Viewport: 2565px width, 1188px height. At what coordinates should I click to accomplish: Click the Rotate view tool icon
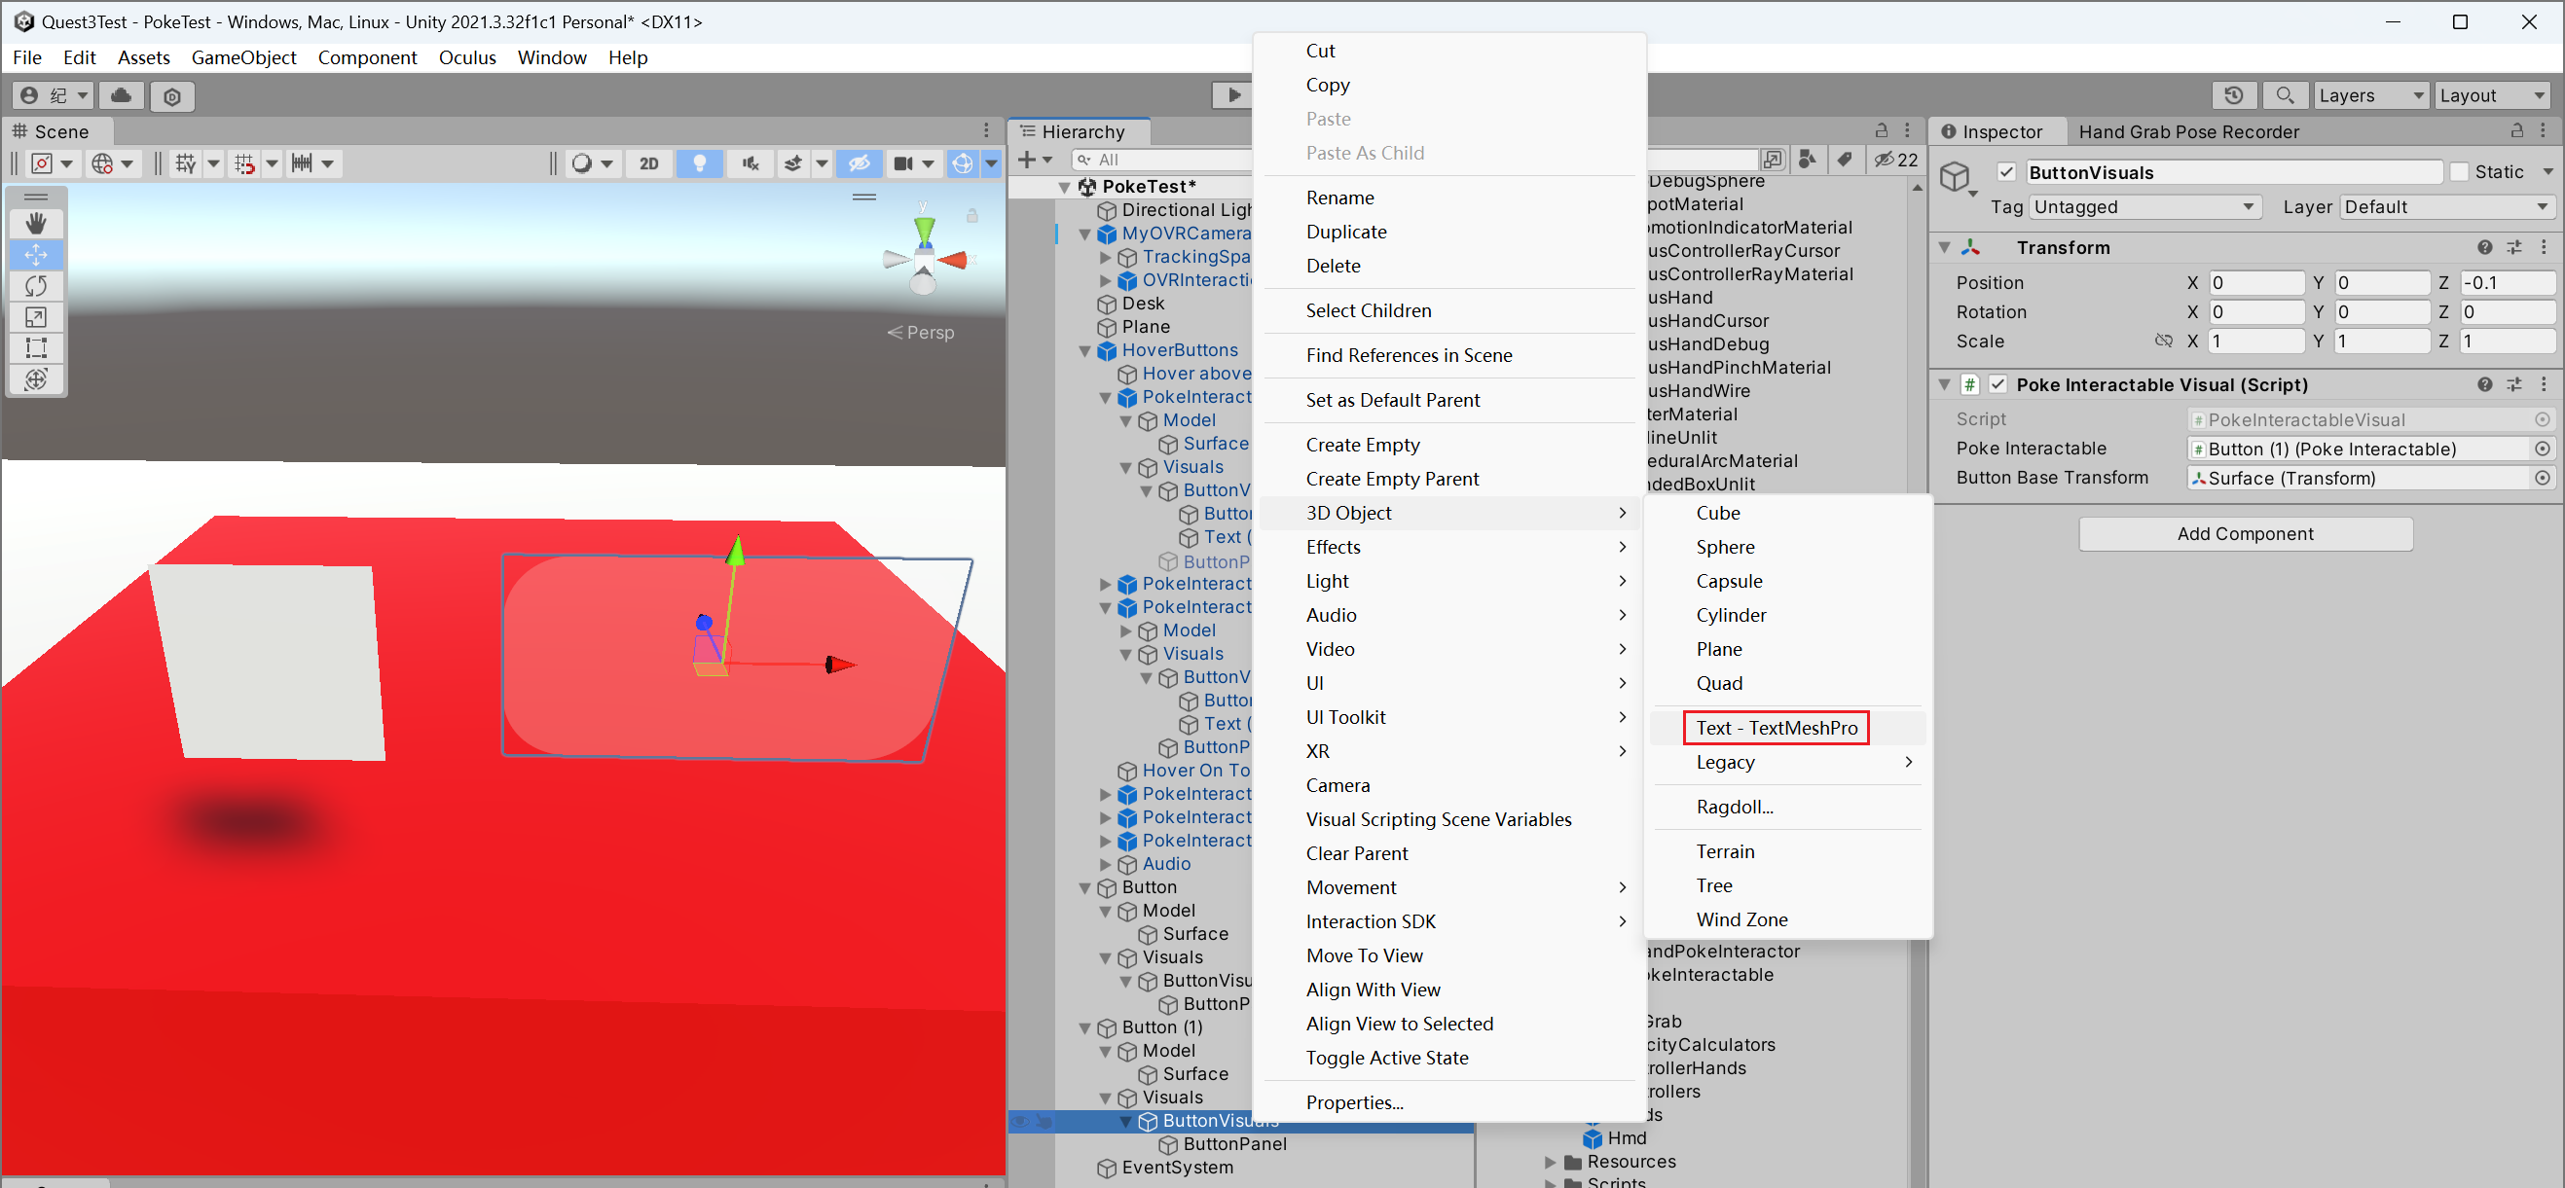tap(36, 286)
